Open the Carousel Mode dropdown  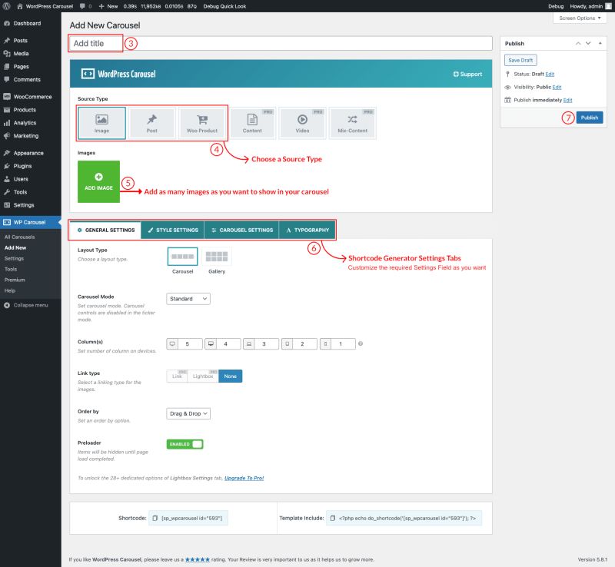click(x=188, y=299)
